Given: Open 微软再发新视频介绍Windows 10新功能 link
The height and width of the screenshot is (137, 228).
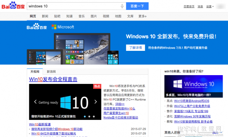Looking at the screenshot, I should pos(57,129).
